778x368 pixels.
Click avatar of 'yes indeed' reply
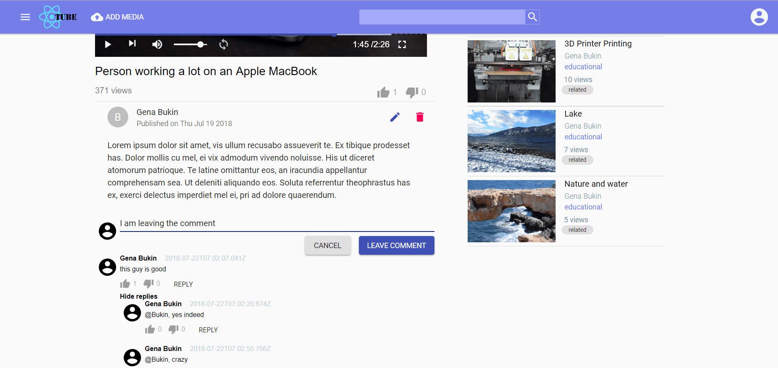132,313
